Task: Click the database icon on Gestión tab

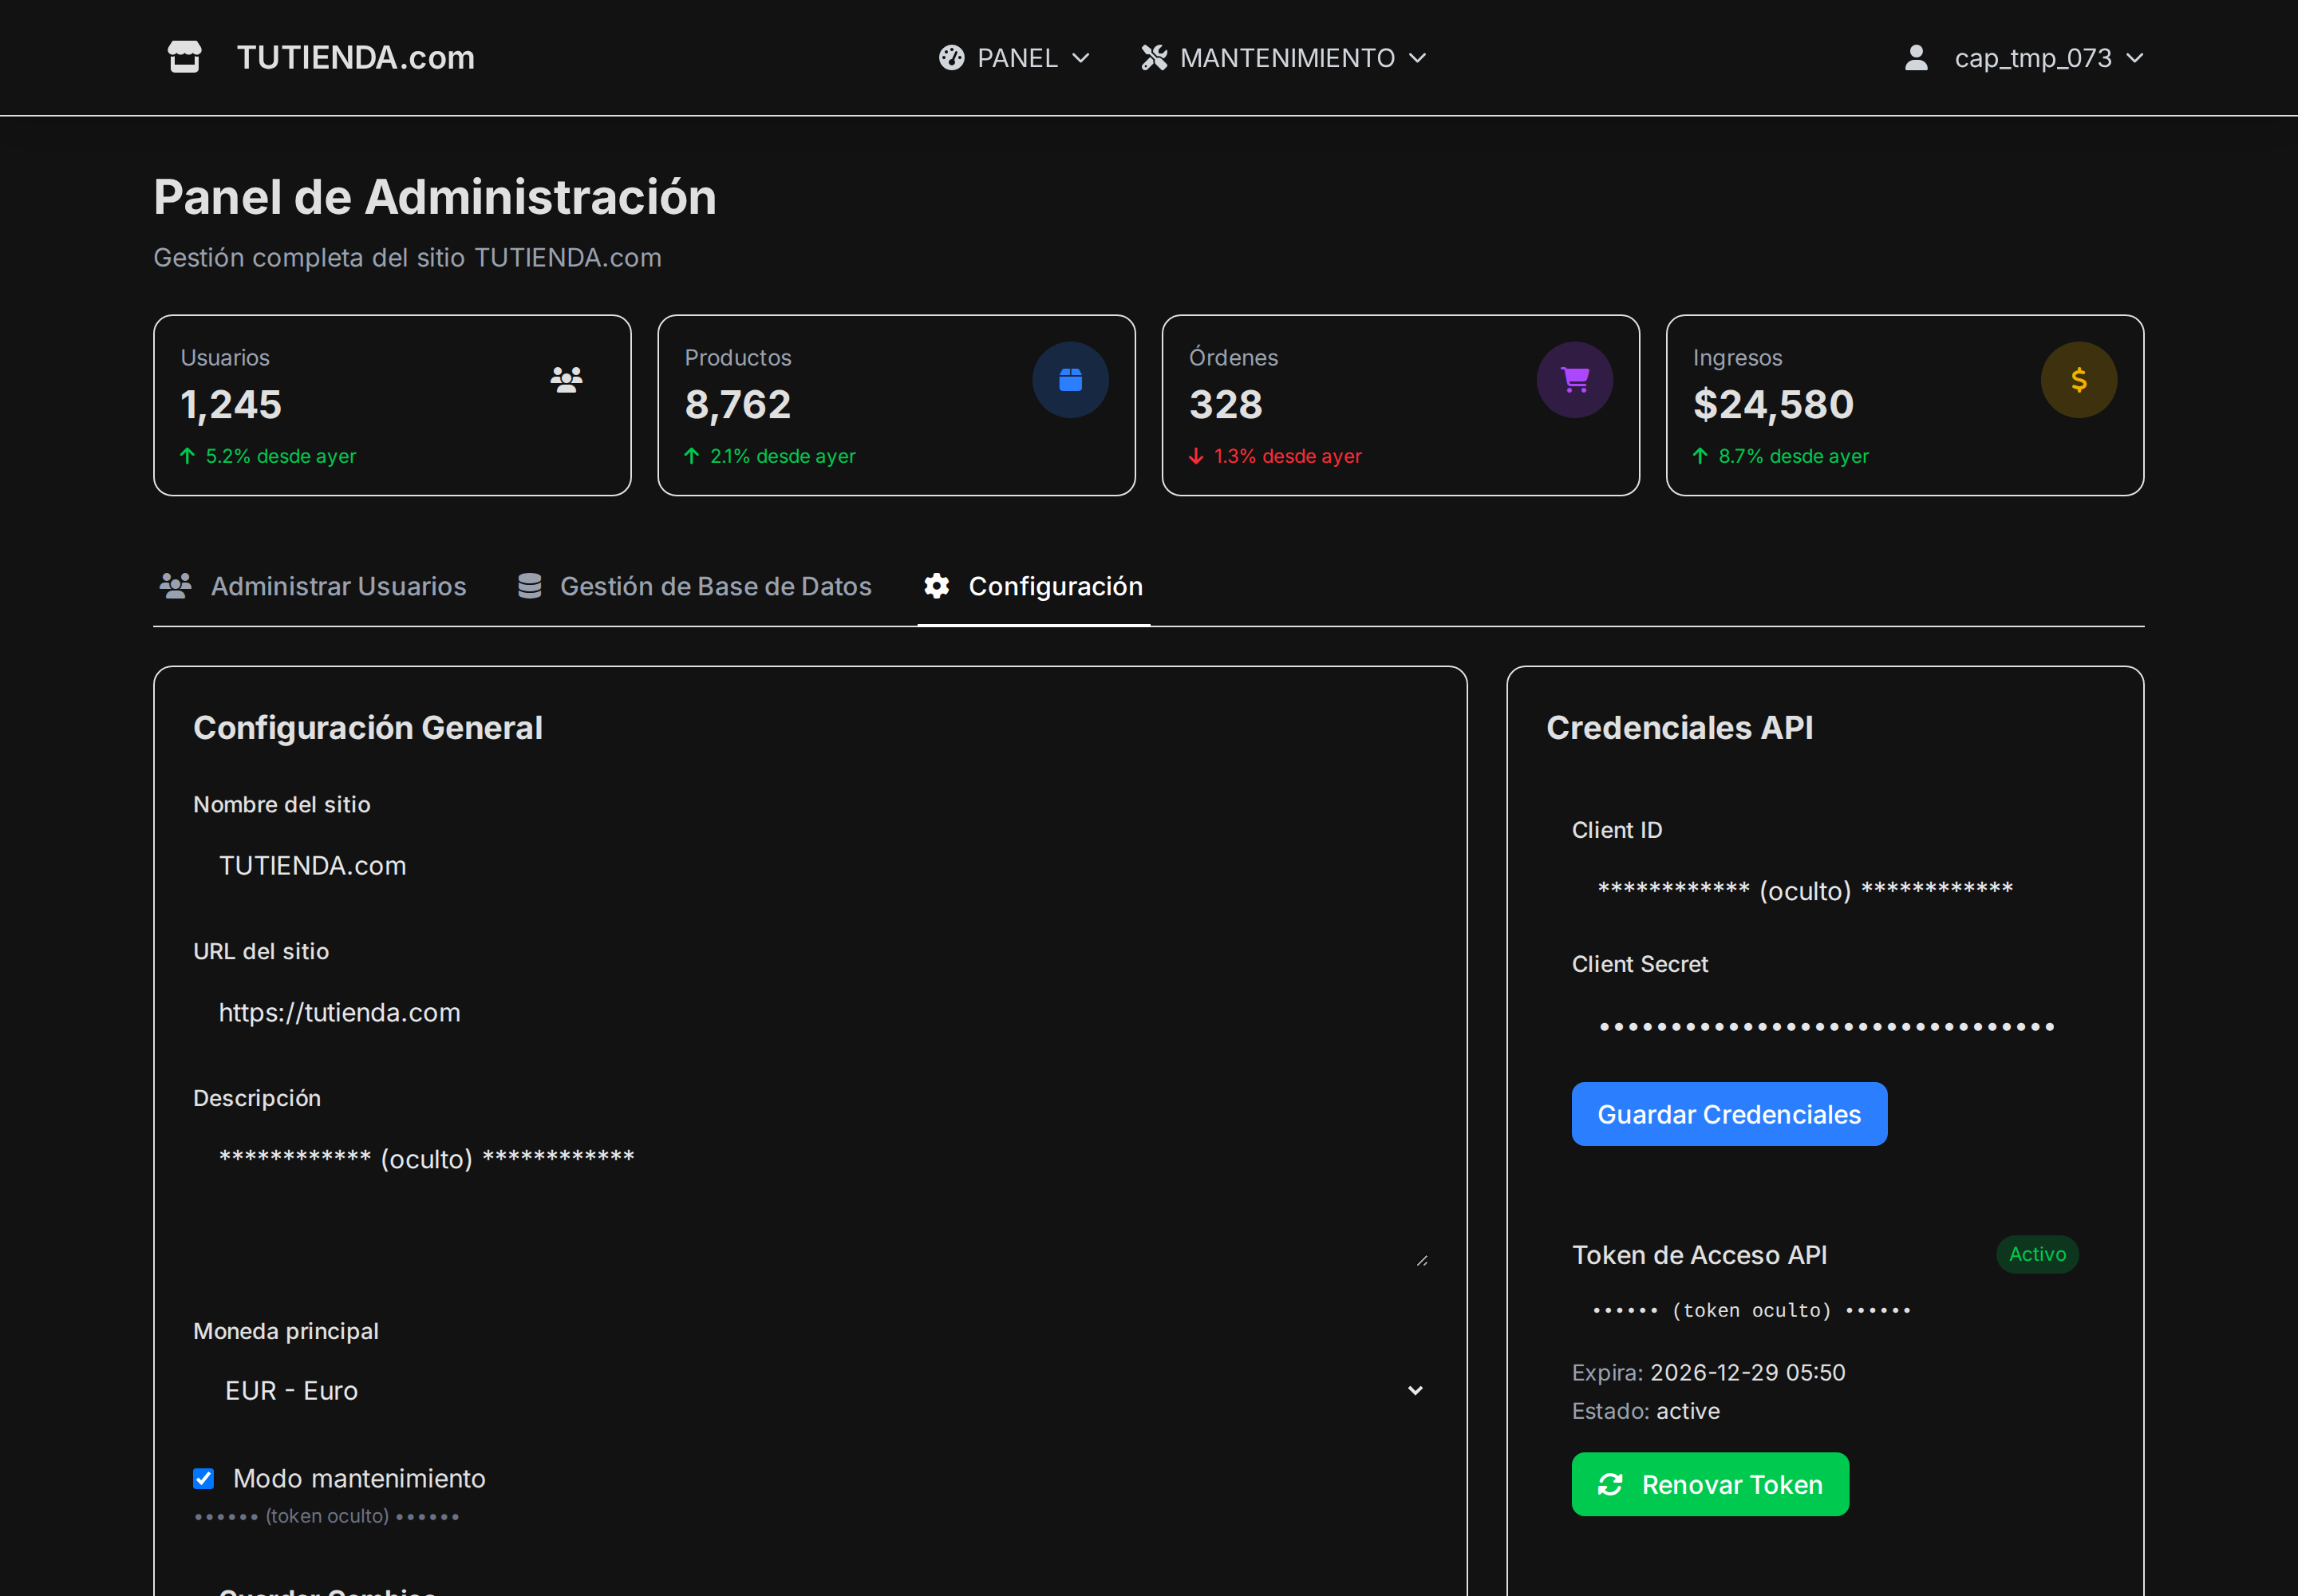Action: (529, 586)
